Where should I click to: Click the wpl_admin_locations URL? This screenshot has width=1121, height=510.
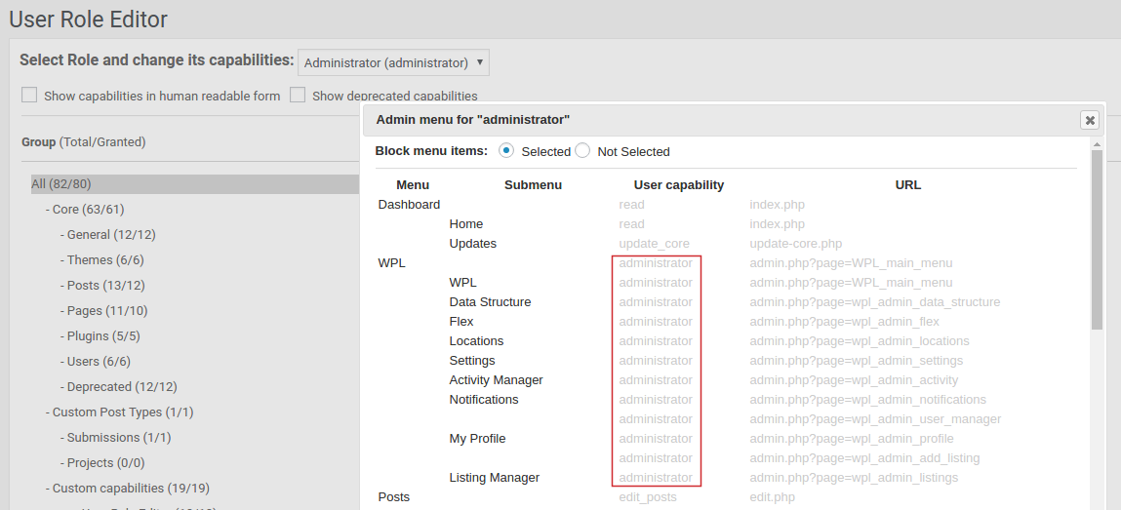tap(860, 340)
